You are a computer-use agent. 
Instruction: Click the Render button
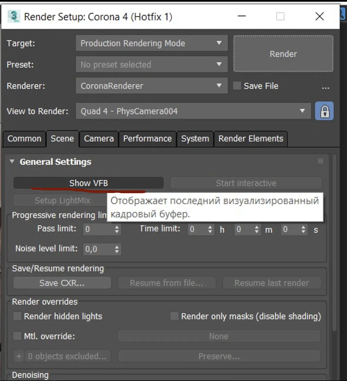click(x=283, y=54)
